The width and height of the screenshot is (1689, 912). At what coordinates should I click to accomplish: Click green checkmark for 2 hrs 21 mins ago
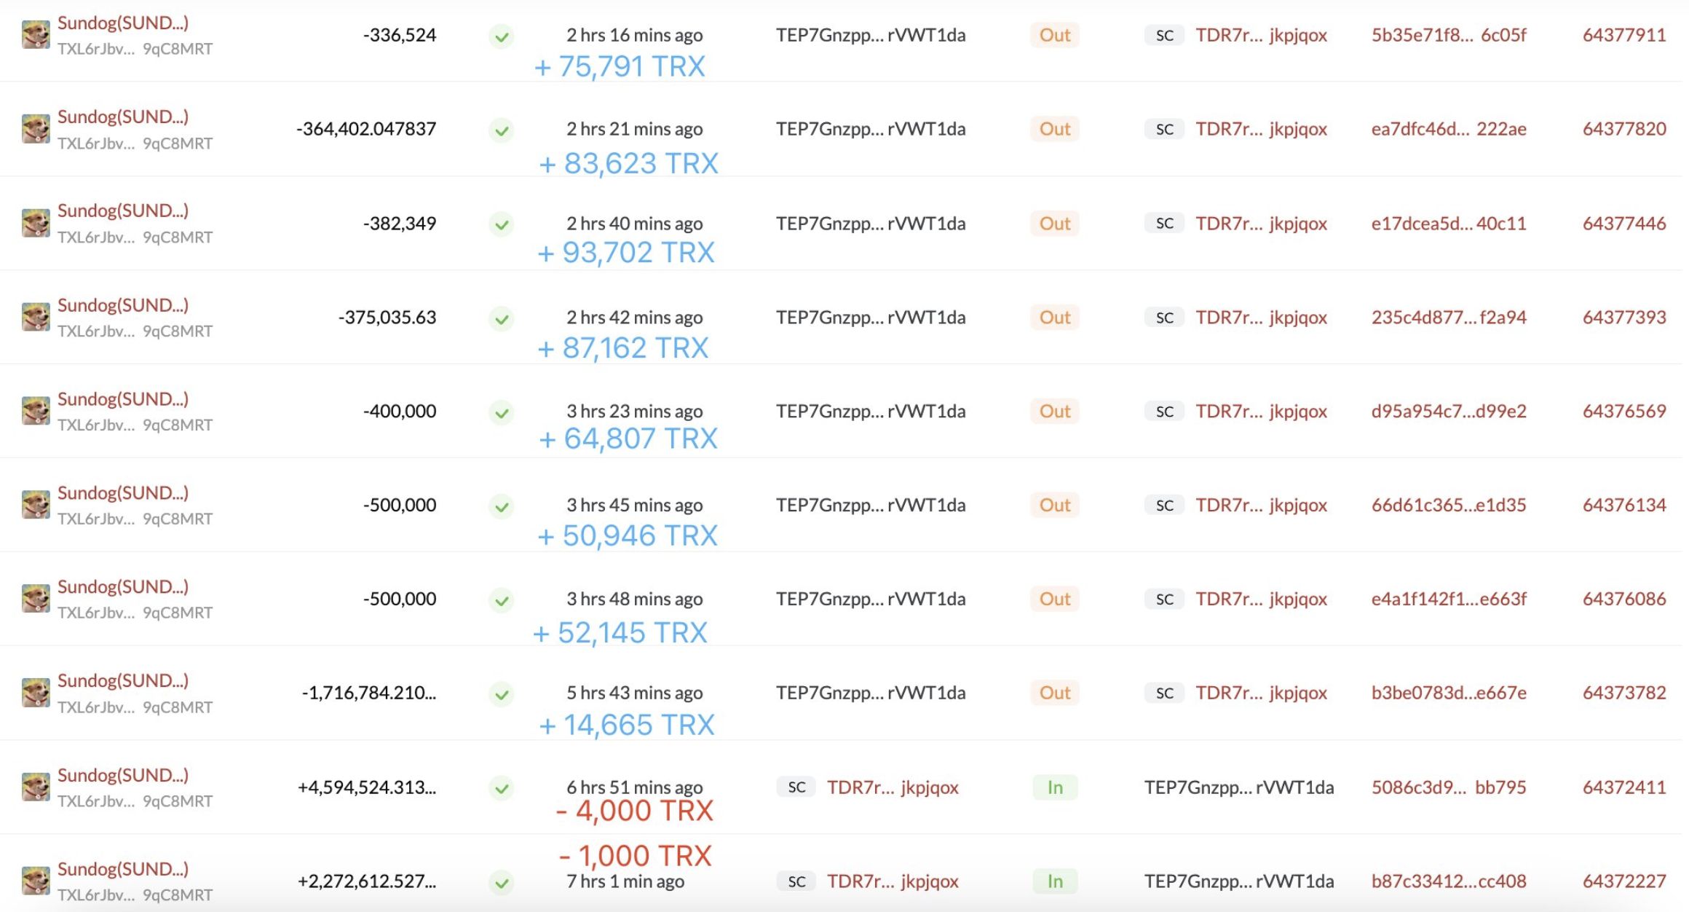(x=501, y=130)
